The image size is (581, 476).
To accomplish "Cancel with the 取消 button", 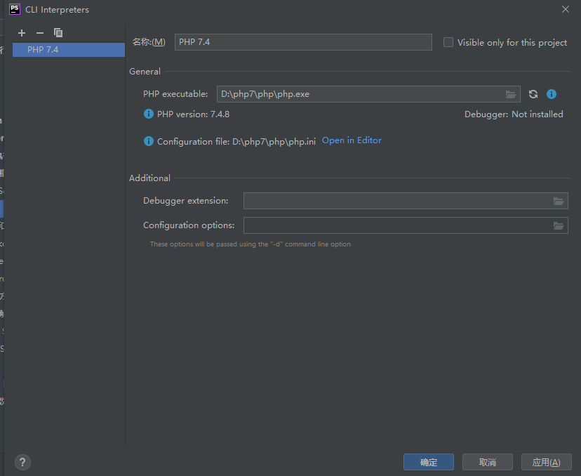I will pyautogui.click(x=488, y=462).
